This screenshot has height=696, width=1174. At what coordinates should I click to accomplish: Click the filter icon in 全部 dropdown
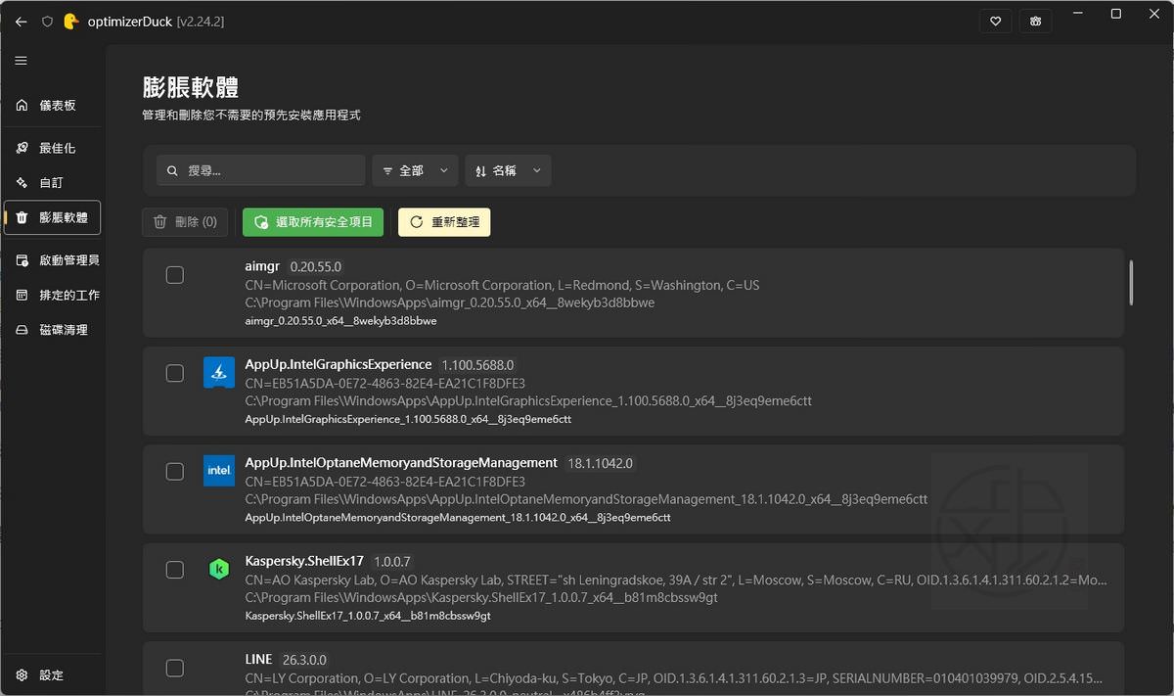[x=387, y=170]
